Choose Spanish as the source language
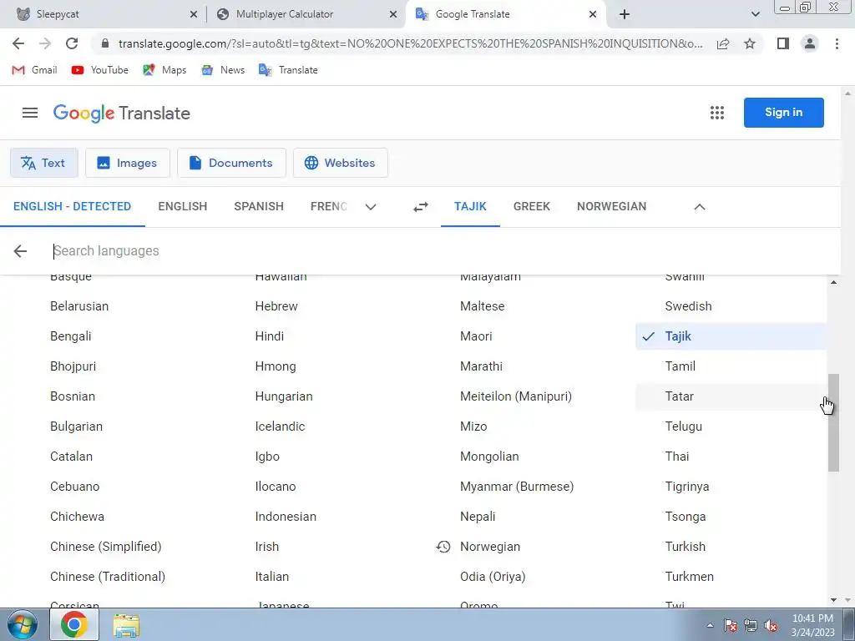The width and height of the screenshot is (855, 641). coord(259,207)
